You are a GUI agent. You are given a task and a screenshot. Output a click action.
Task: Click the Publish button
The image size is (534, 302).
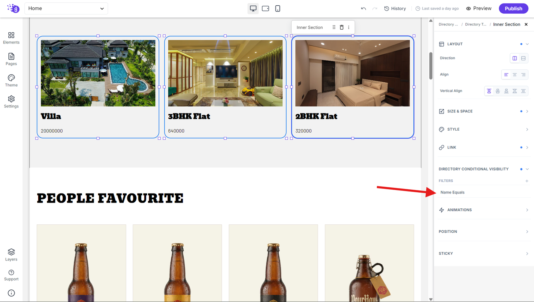tap(513, 8)
